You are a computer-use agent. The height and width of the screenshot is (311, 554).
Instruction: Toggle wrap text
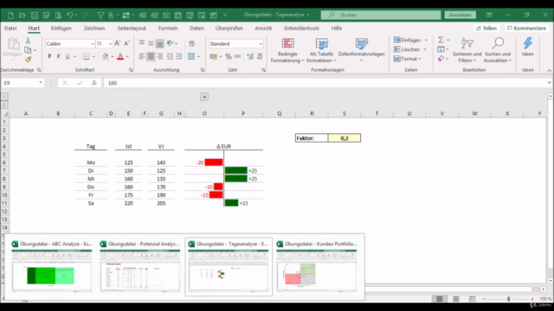pyautogui.click(x=192, y=43)
